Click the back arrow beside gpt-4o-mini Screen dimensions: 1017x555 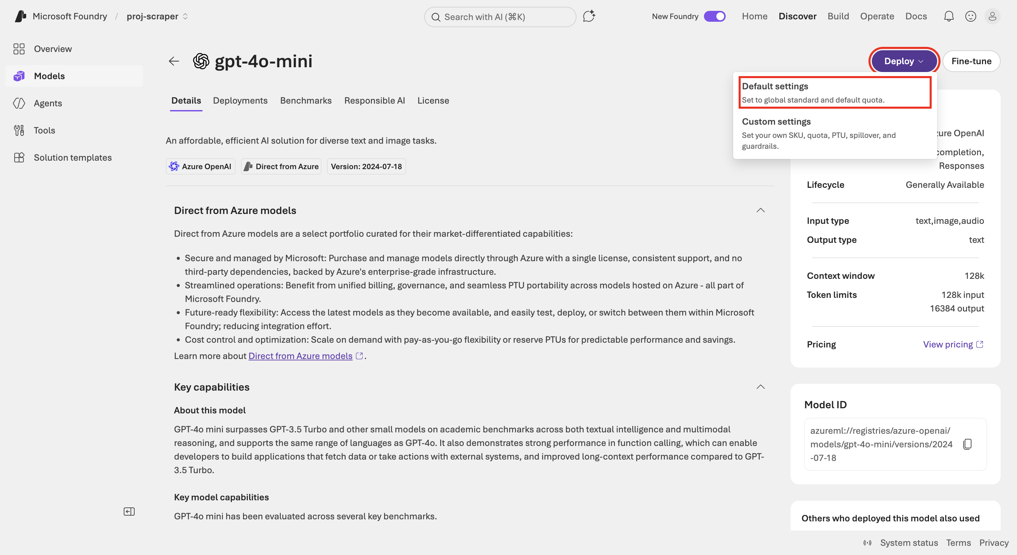pos(174,61)
